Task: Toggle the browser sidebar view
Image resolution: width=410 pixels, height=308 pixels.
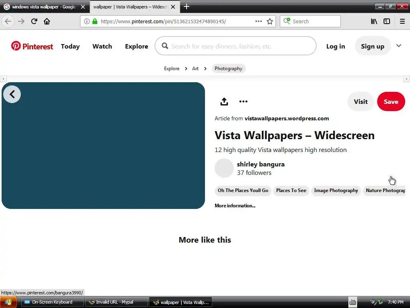Action: (x=387, y=21)
